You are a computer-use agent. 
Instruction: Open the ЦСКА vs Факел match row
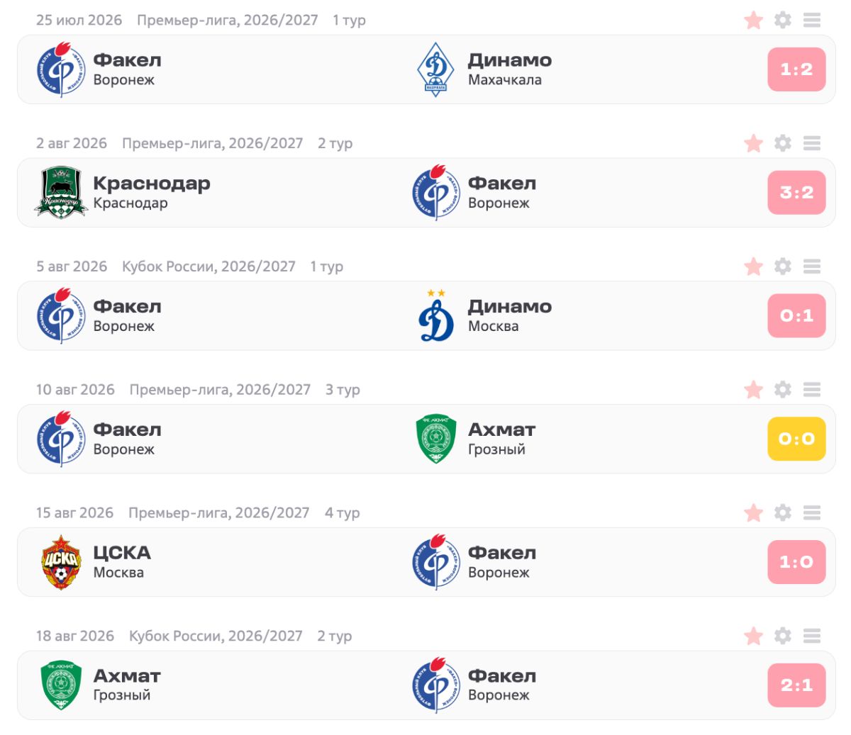(426, 562)
